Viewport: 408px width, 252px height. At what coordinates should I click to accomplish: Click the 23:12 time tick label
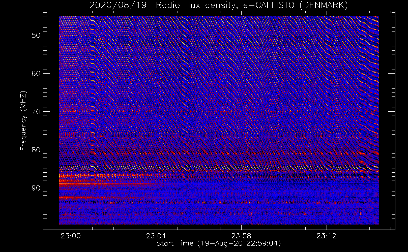coord(327,236)
